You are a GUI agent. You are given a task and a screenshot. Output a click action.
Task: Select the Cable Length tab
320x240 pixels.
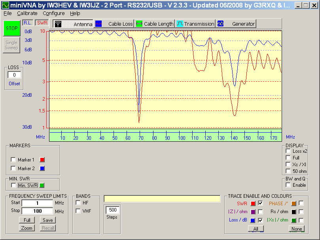click(x=154, y=24)
